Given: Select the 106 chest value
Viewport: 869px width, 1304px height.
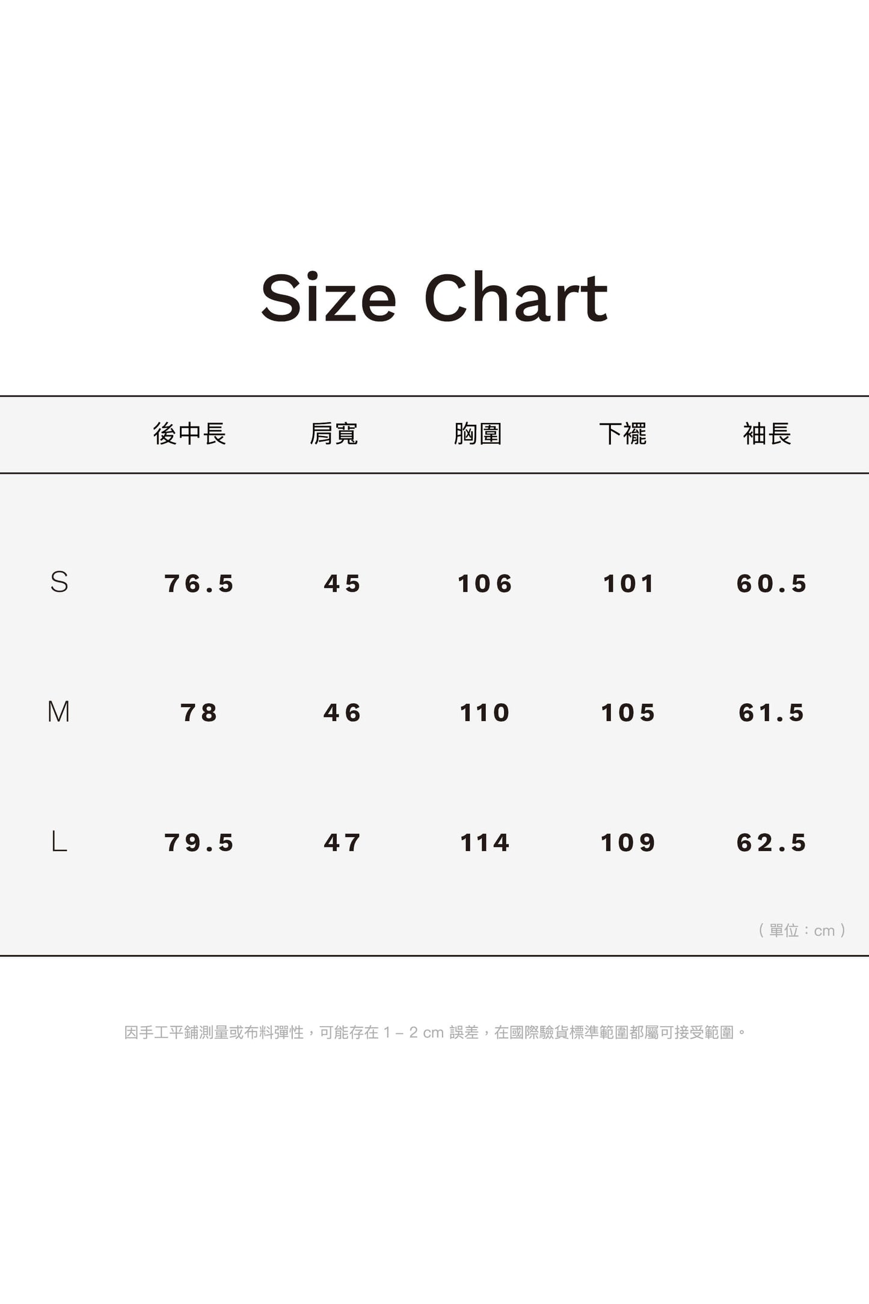Looking at the screenshot, I should 485,583.
